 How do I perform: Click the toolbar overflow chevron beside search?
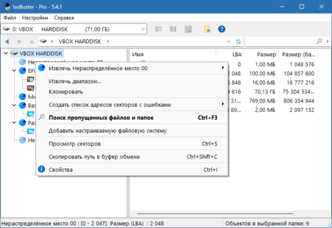pyautogui.click(x=327, y=41)
